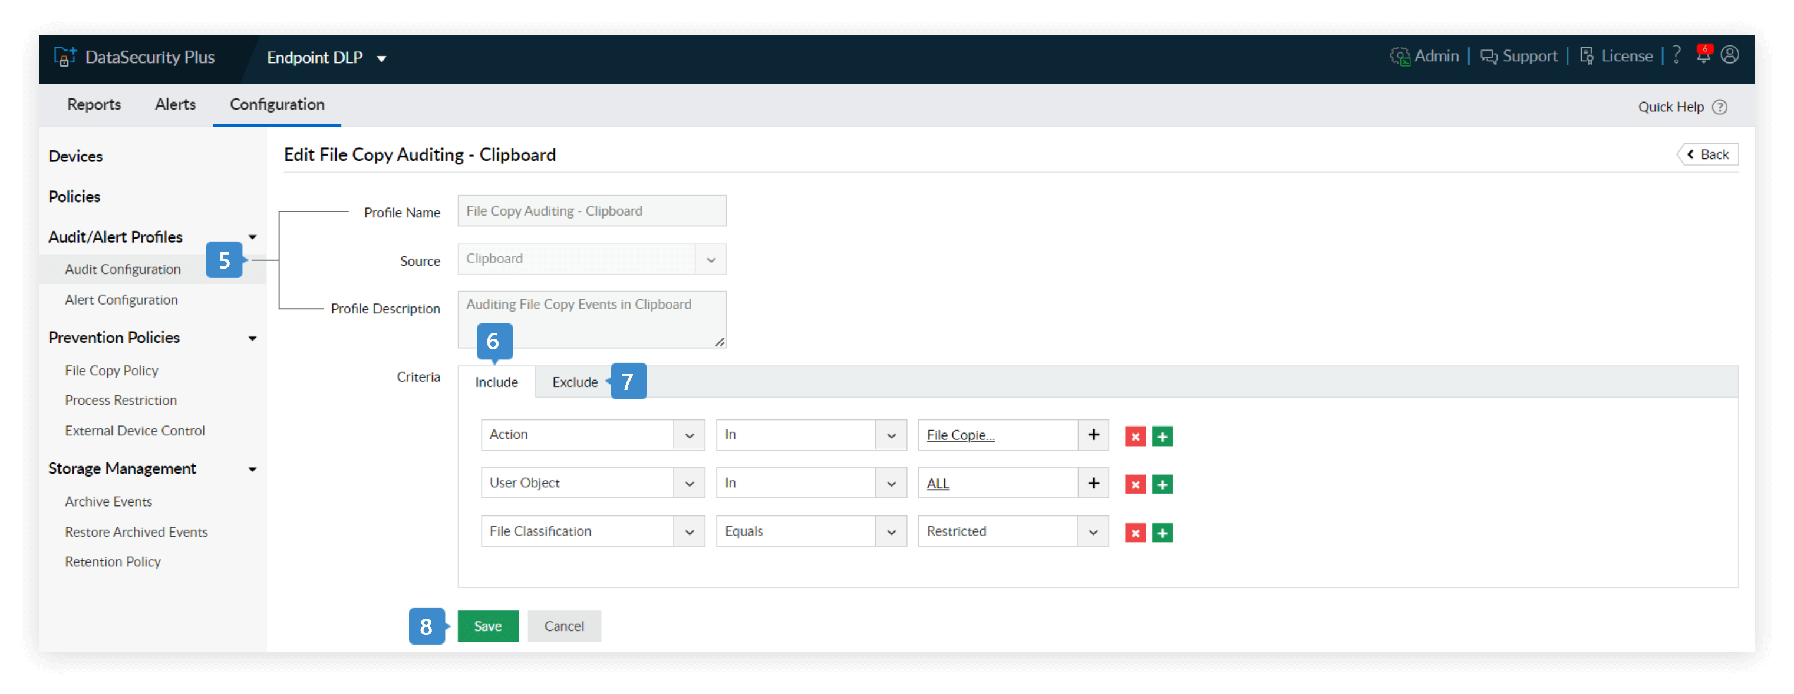Delete the Action criteria row

pos(1135,437)
